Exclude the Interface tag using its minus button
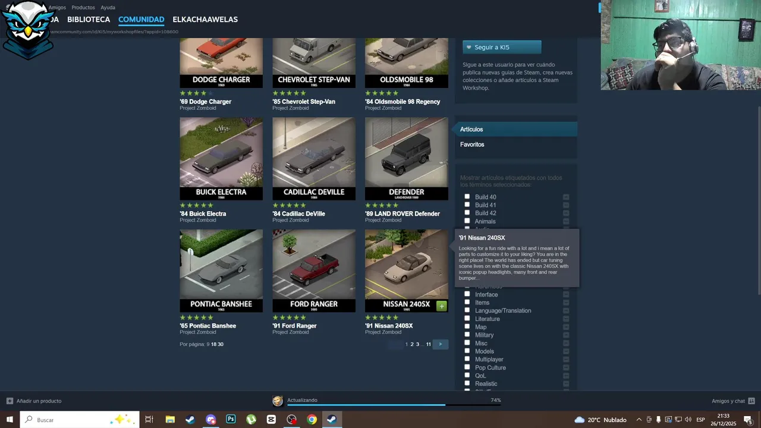Image resolution: width=761 pixels, height=428 pixels. (x=566, y=295)
